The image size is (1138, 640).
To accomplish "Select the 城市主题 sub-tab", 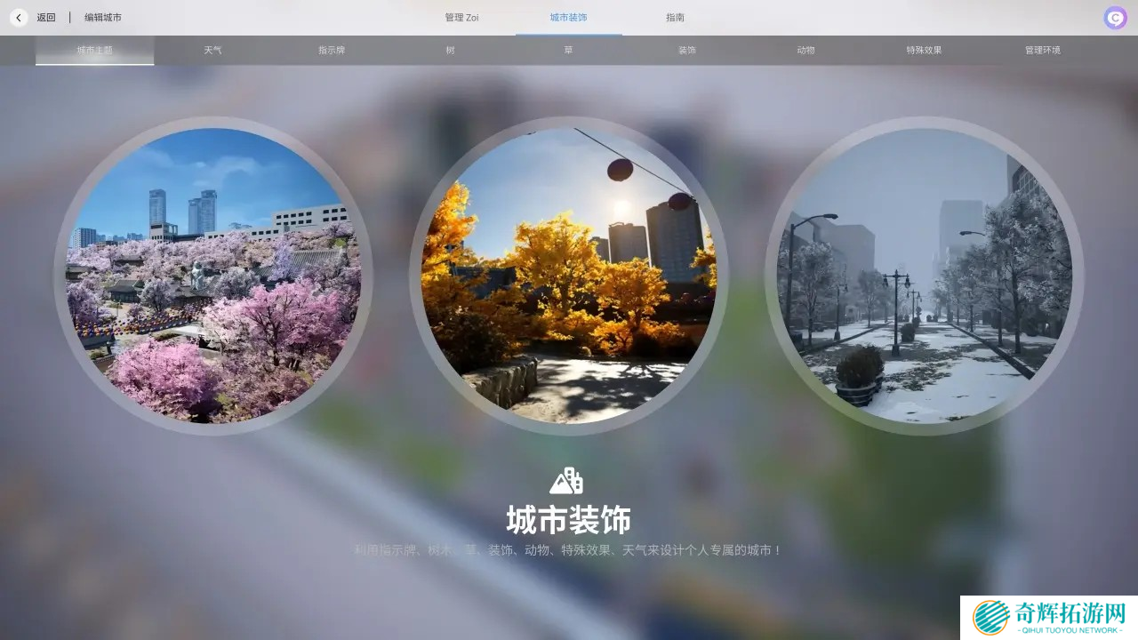I will [94, 51].
